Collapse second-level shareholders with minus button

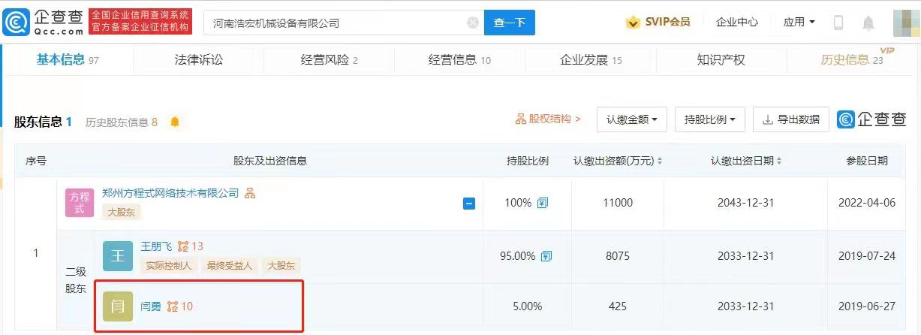click(x=469, y=203)
